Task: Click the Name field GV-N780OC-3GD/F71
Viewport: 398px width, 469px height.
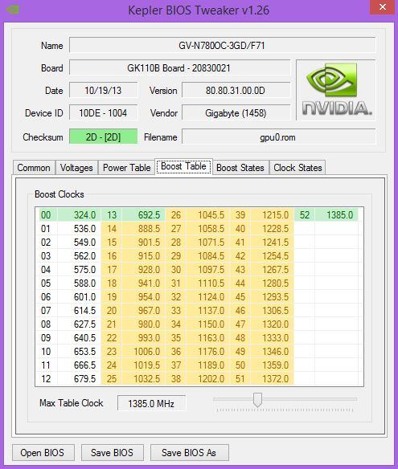Action: coord(222,46)
